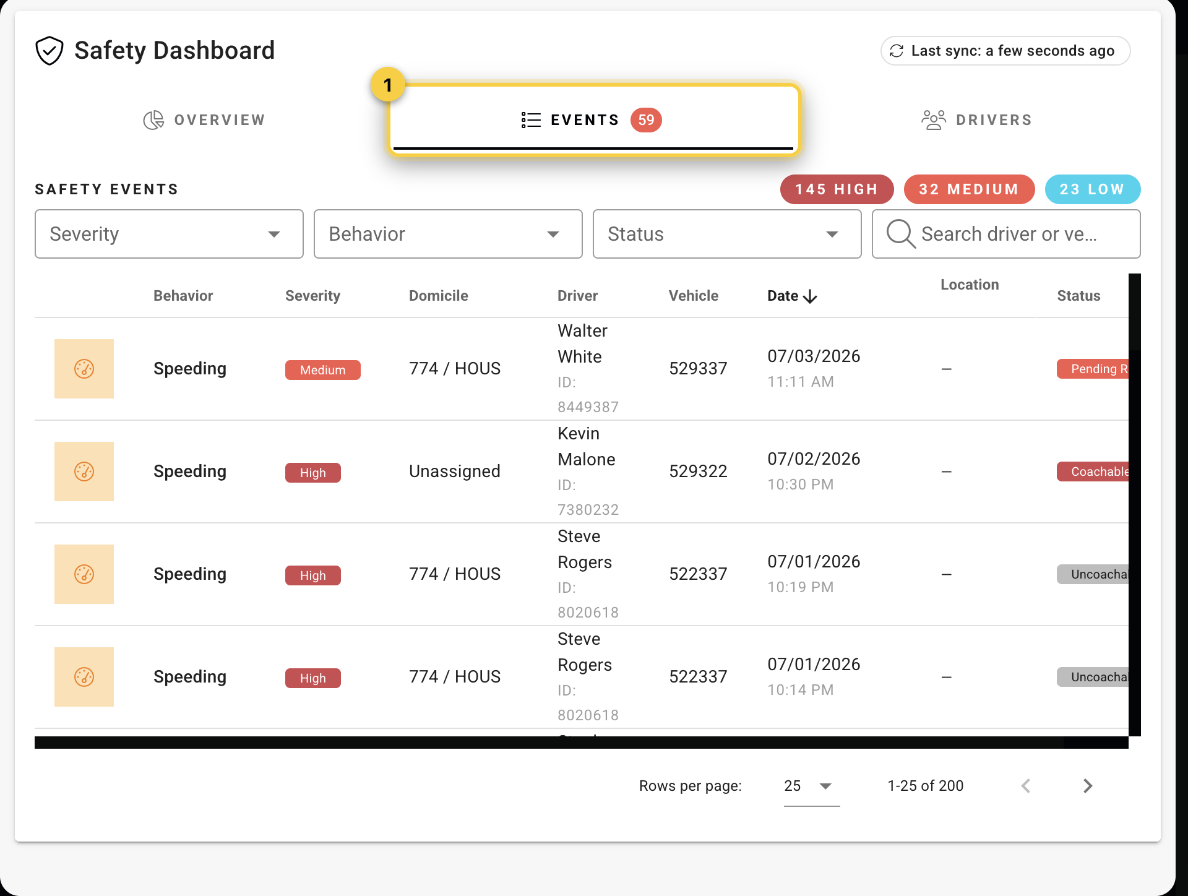
Task: Open the Severity dropdown
Action: click(x=169, y=234)
